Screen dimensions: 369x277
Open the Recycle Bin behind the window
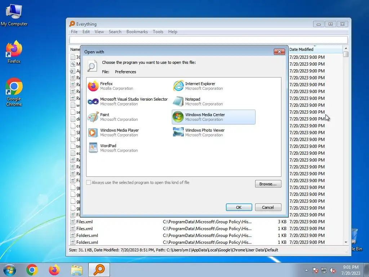[357, 239]
